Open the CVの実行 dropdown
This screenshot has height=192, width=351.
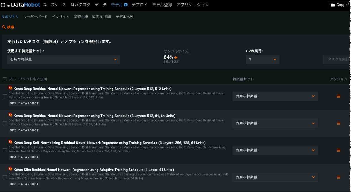click(x=263, y=59)
